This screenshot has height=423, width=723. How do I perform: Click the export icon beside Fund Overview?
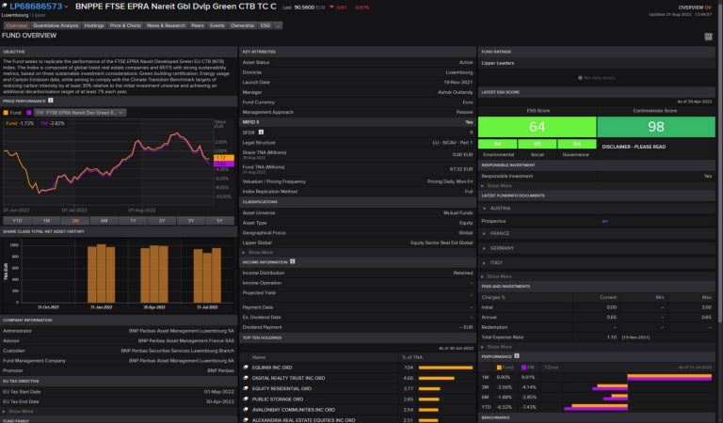click(x=708, y=37)
